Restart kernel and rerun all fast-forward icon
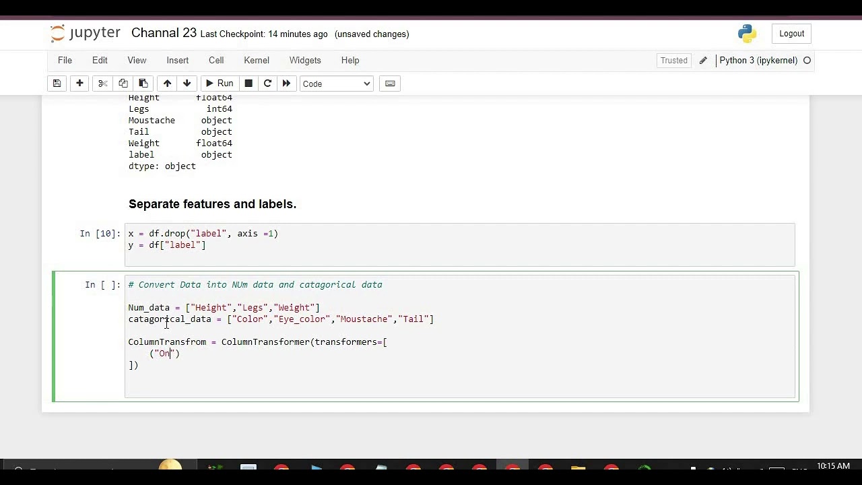Image resolution: width=862 pixels, height=485 pixels. coord(286,84)
